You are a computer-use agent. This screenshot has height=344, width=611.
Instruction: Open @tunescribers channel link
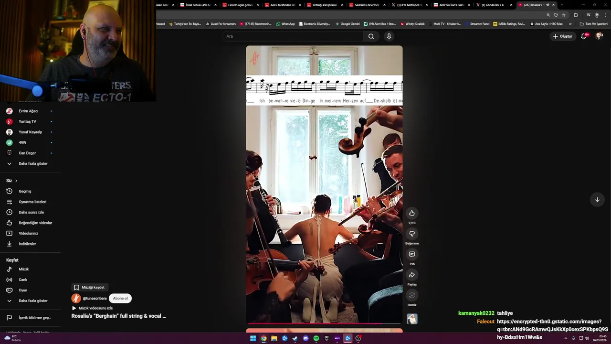(95, 298)
